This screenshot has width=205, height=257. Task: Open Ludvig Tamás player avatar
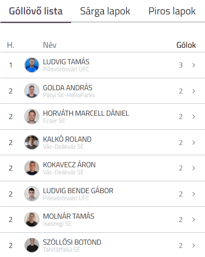[32, 65]
